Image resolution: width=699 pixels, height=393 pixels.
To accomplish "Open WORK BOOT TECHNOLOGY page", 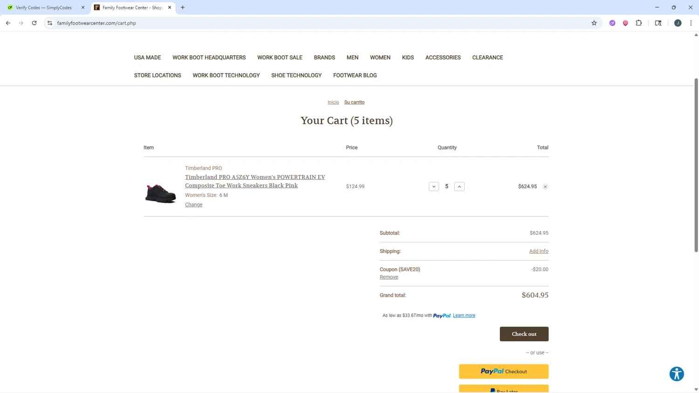I will point(226,75).
